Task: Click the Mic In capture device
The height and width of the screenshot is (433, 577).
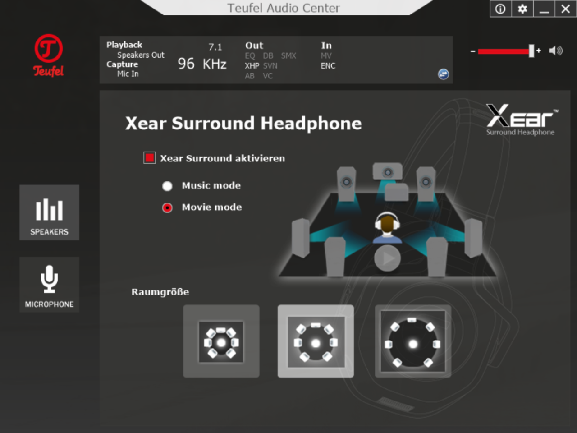Action: pos(128,74)
